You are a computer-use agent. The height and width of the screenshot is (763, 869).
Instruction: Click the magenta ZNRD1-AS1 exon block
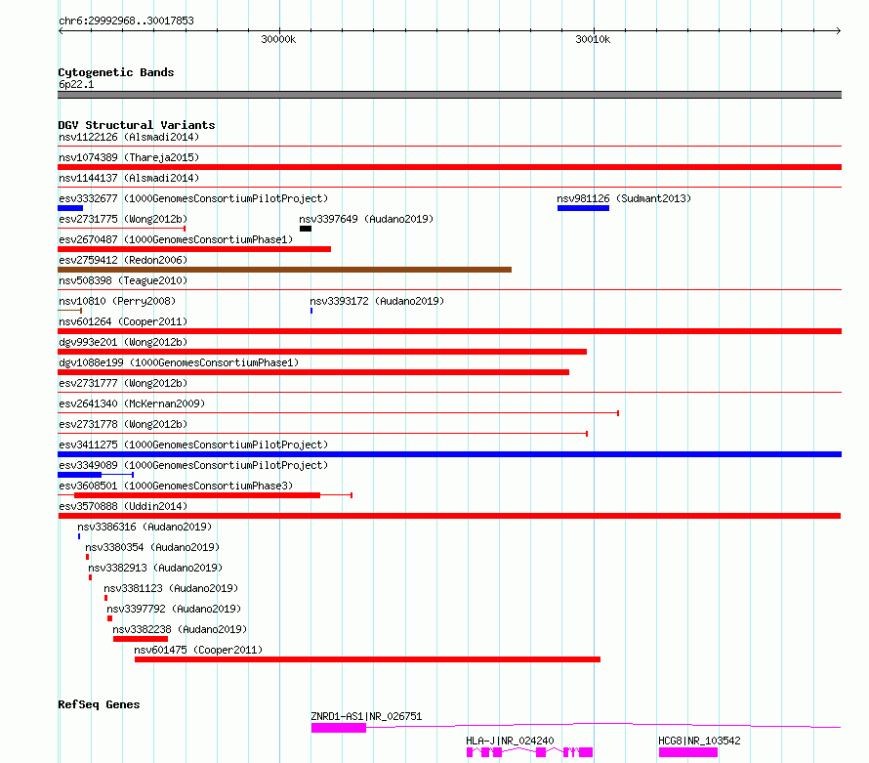[339, 728]
